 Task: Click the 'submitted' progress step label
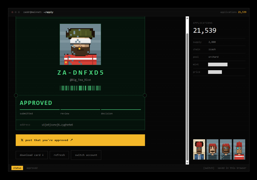click(26, 114)
